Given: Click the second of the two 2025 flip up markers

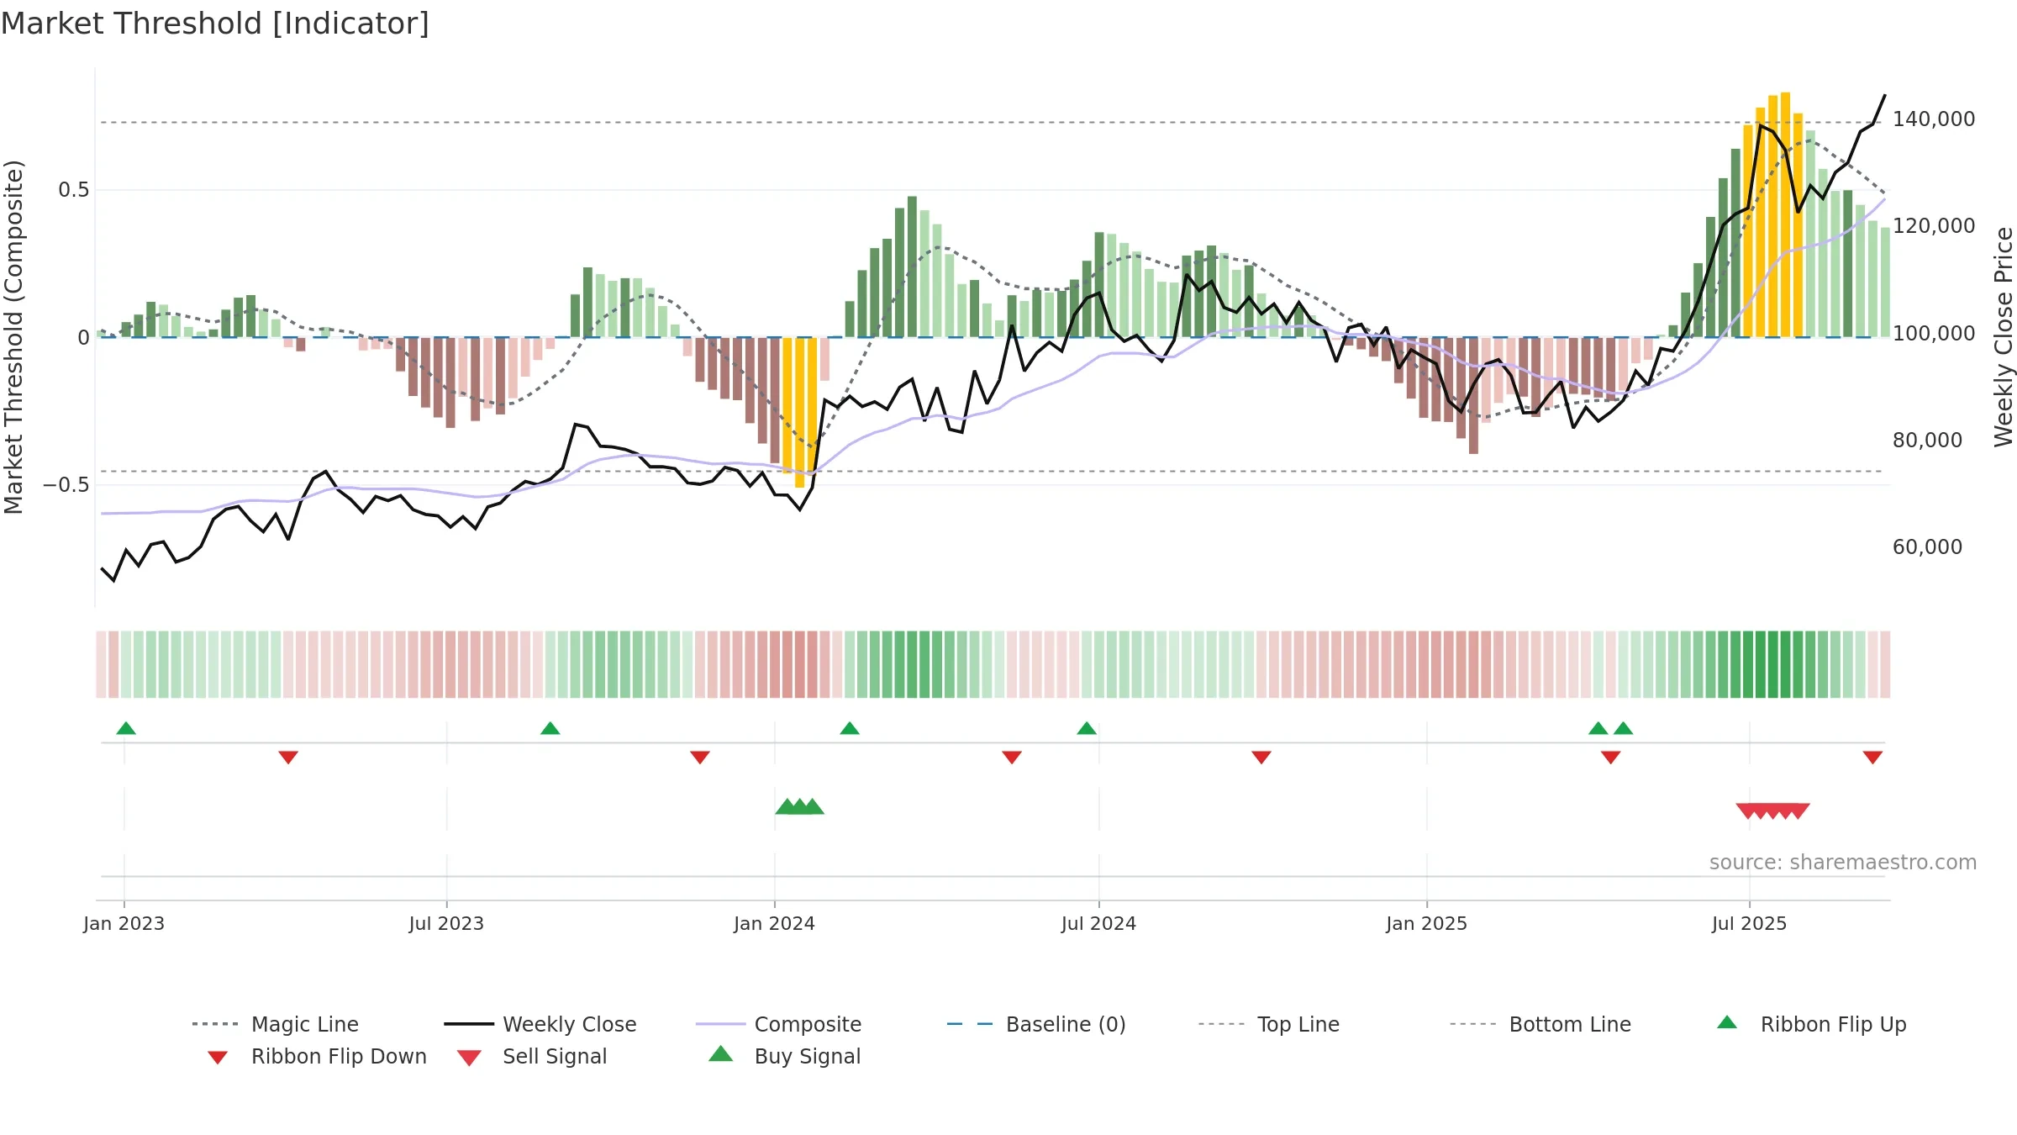Looking at the screenshot, I should click(1624, 728).
